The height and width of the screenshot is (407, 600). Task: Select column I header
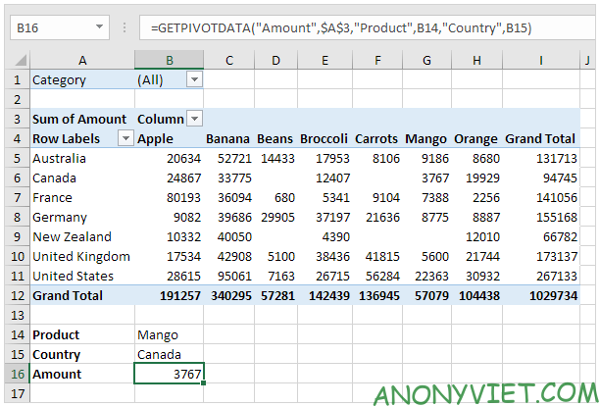541,61
